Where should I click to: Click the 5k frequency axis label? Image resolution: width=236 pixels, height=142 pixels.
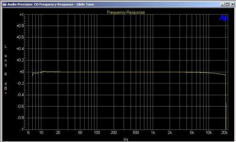192,133
